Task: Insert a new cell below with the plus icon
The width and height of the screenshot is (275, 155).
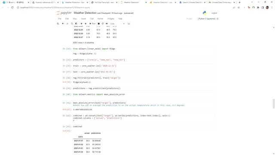Action: coord(63,24)
